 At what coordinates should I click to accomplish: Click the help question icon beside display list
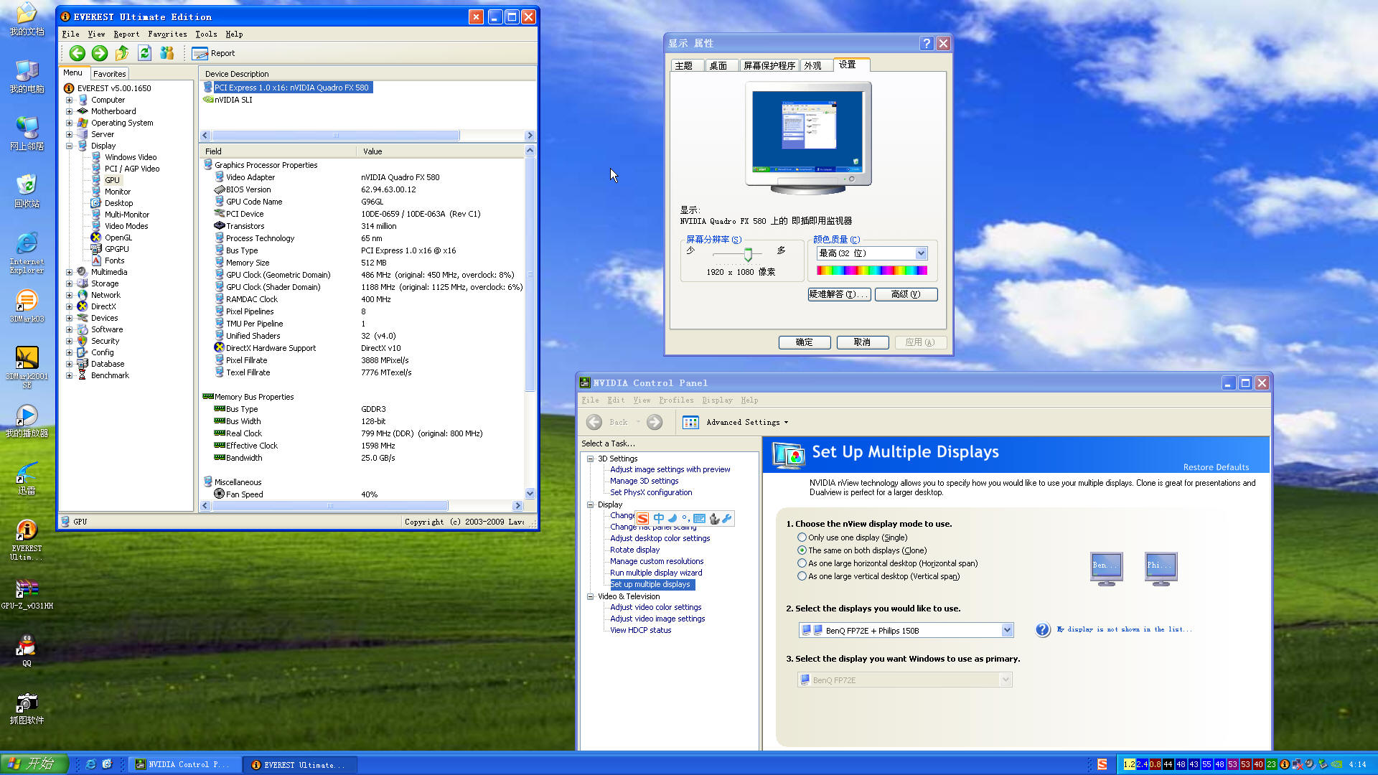1043,630
